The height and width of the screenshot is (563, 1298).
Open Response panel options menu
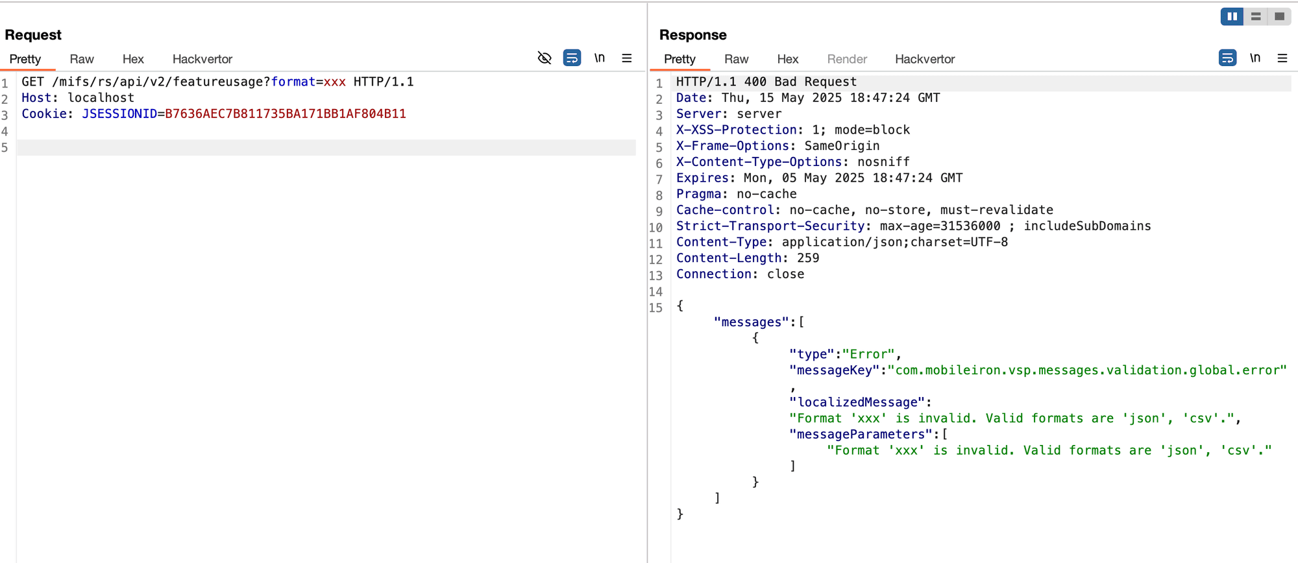[1282, 58]
